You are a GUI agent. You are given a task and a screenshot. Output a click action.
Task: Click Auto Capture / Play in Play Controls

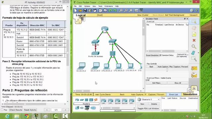tap(165, 67)
